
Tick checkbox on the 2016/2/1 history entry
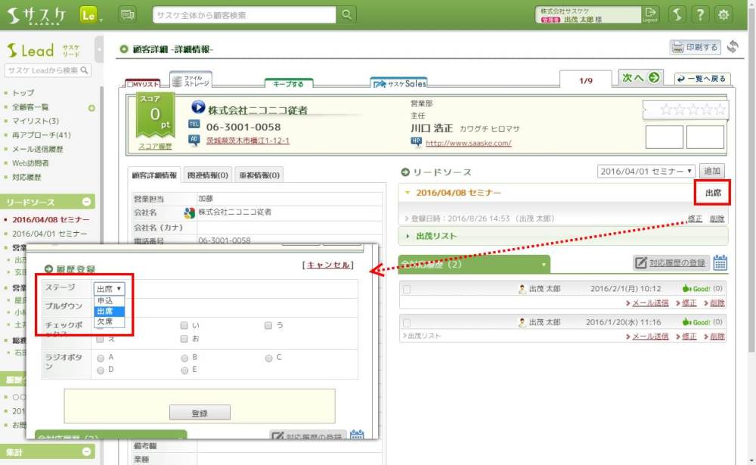click(x=407, y=290)
